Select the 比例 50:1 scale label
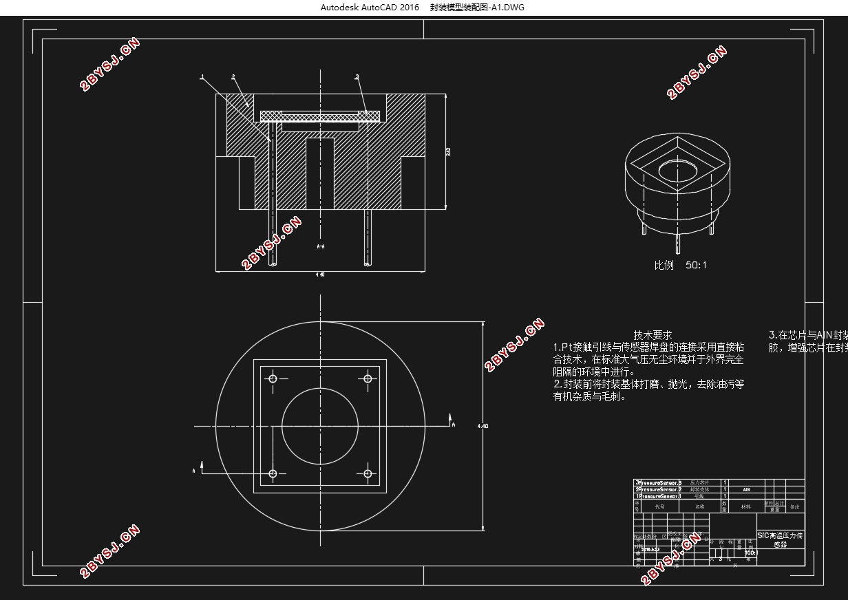 [x=680, y=265]
